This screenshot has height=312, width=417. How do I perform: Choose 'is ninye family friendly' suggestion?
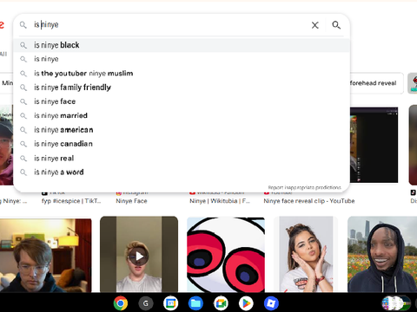pos(182,88)
